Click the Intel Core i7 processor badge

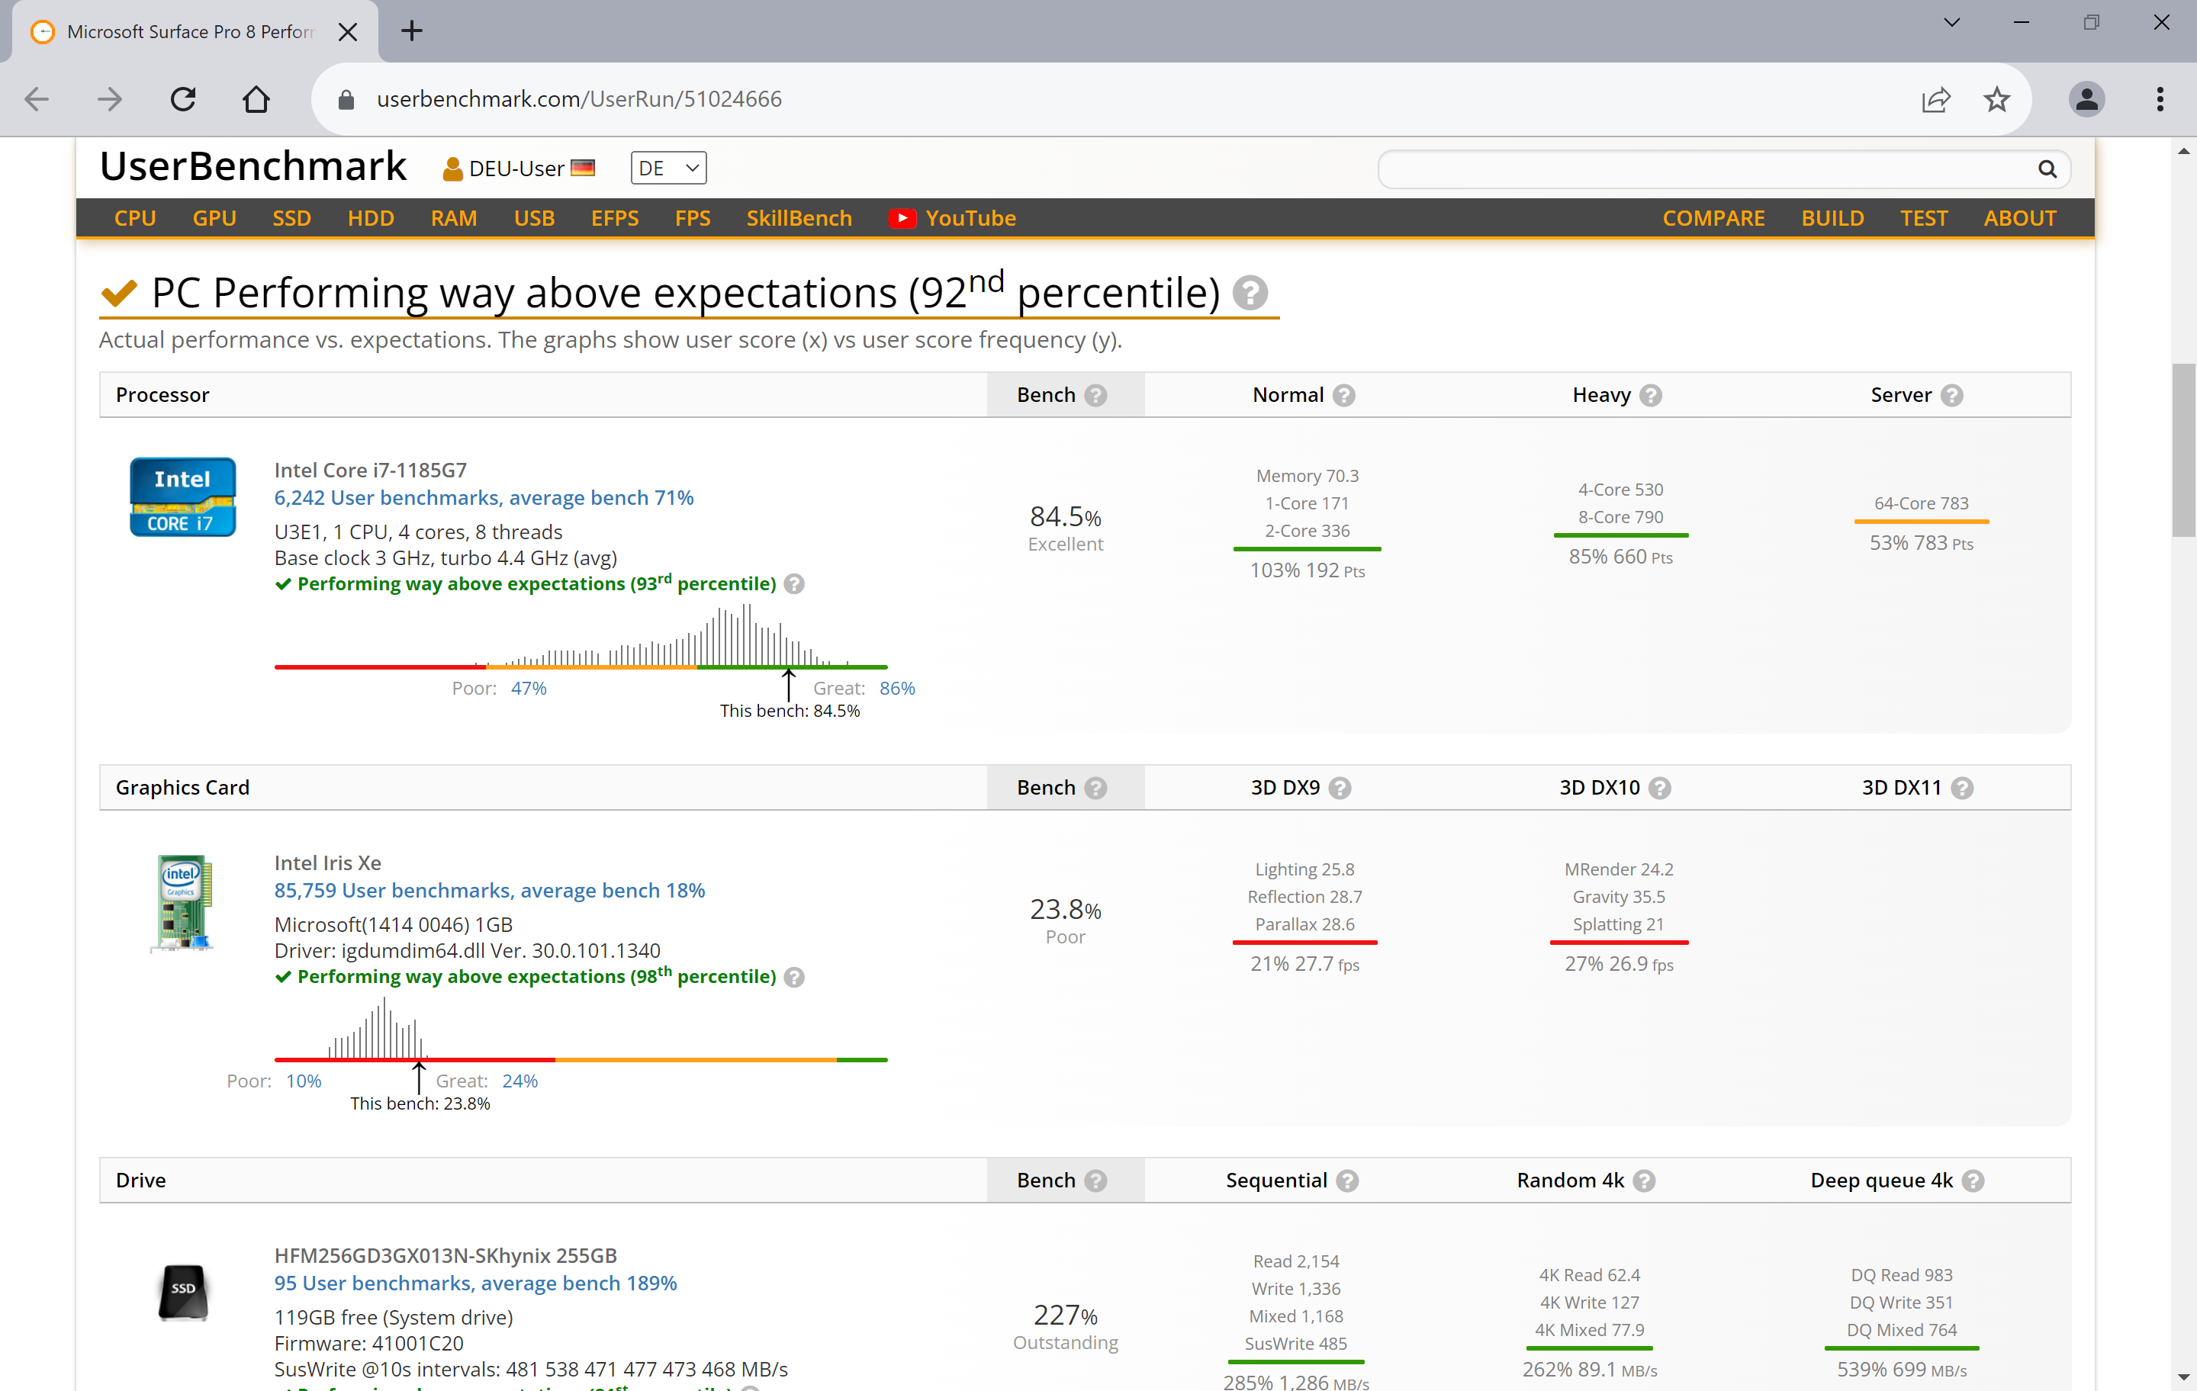pyautogui.click(x=182, y=497)
